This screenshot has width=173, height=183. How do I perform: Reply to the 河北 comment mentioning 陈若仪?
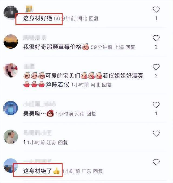107,85
